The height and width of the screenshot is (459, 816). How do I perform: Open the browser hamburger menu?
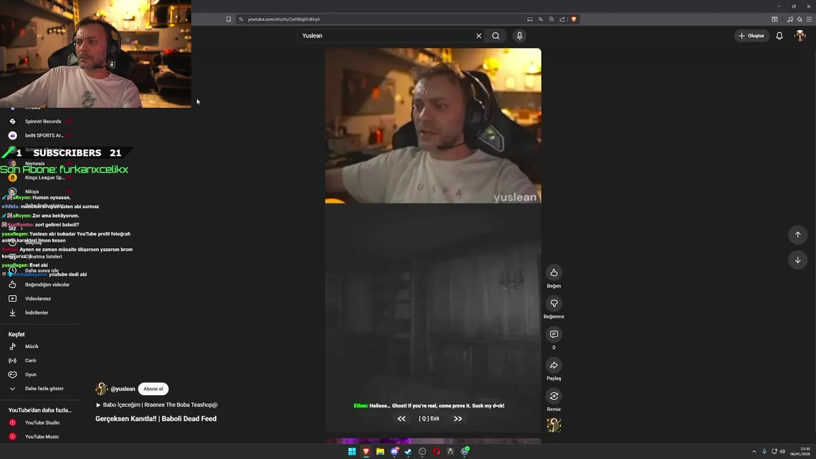point(809,19)
